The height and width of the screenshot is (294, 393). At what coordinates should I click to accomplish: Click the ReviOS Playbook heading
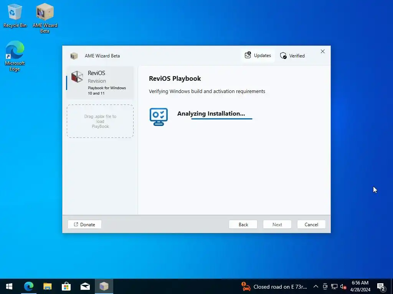point(175,78)
